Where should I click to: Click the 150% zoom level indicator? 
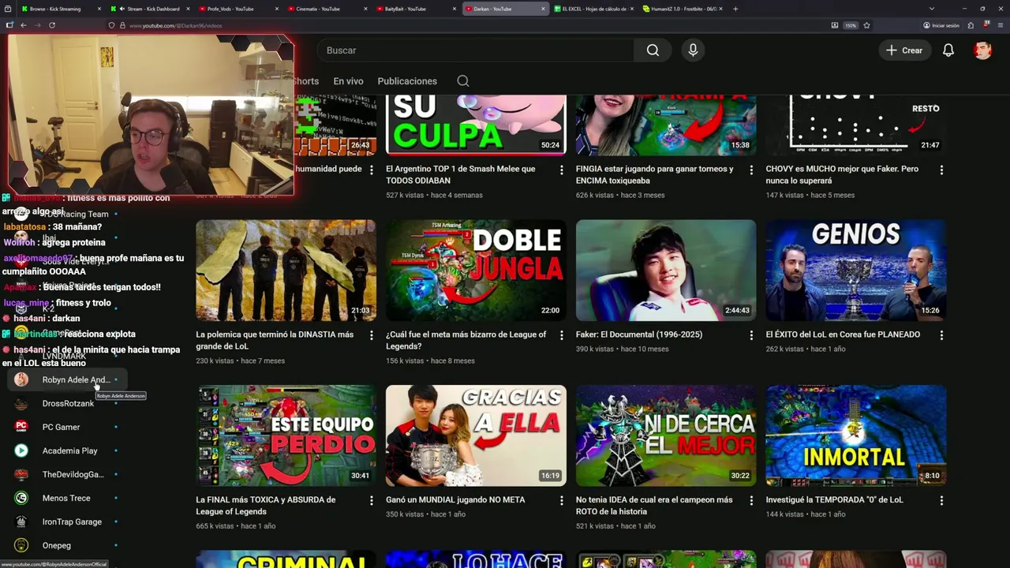pyautogui.click(x=851, y=25)
